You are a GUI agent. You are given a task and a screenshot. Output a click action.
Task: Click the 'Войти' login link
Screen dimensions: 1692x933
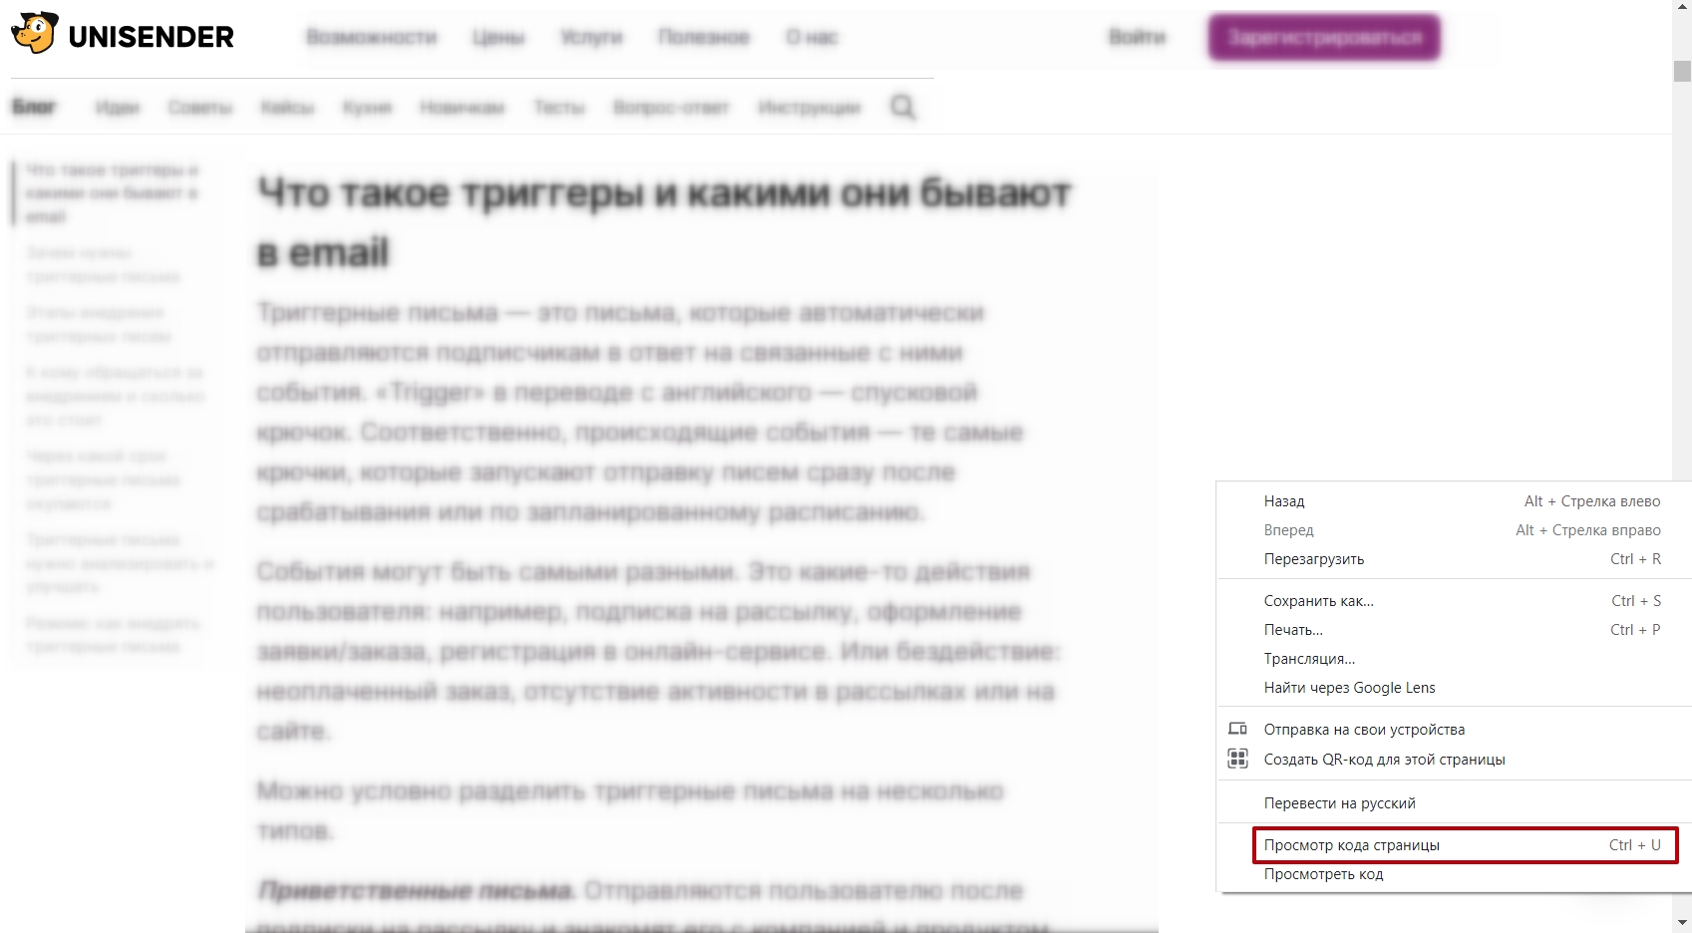click(1137, 38)
